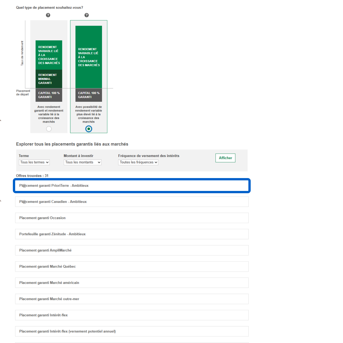Open the Terme dropdown
343x343 pixels.
point(34,162)
